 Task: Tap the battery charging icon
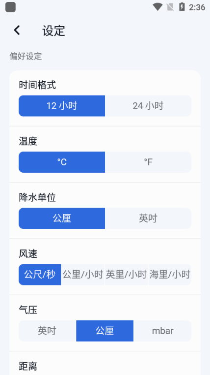tap(182, 7)
